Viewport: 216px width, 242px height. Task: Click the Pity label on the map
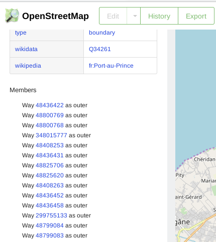point(180,175)
